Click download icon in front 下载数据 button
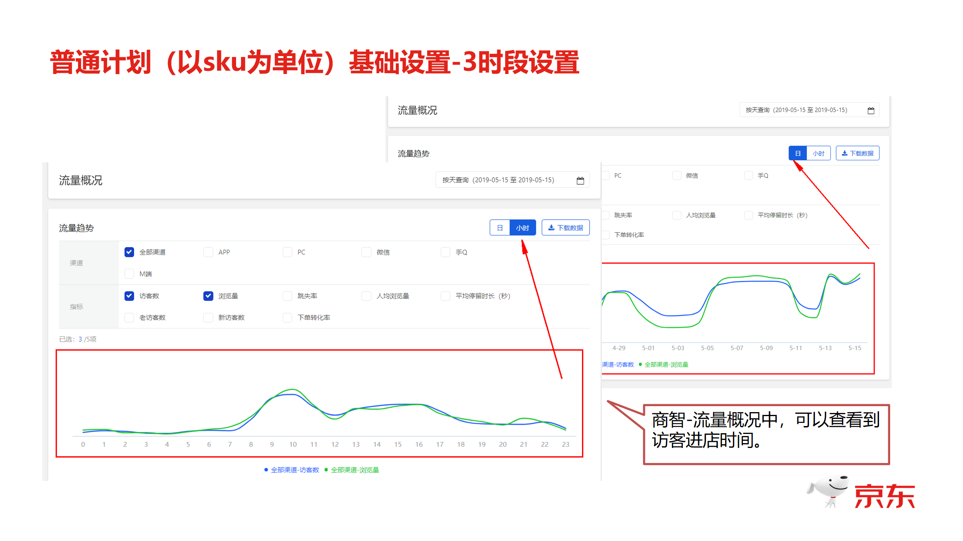Screen dimensions: 963x541 tap(551, 228)
